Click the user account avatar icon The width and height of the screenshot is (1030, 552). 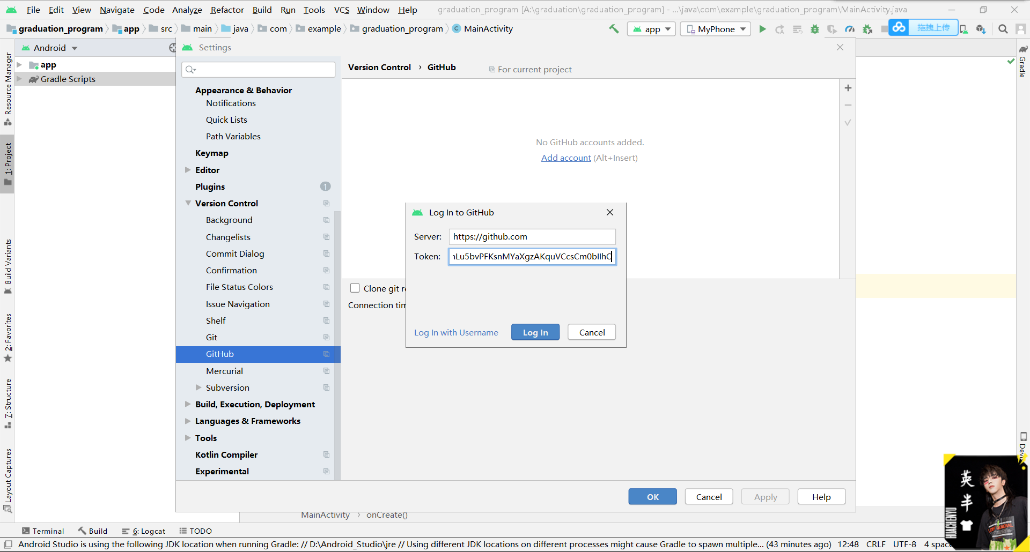pos(1020,29)
